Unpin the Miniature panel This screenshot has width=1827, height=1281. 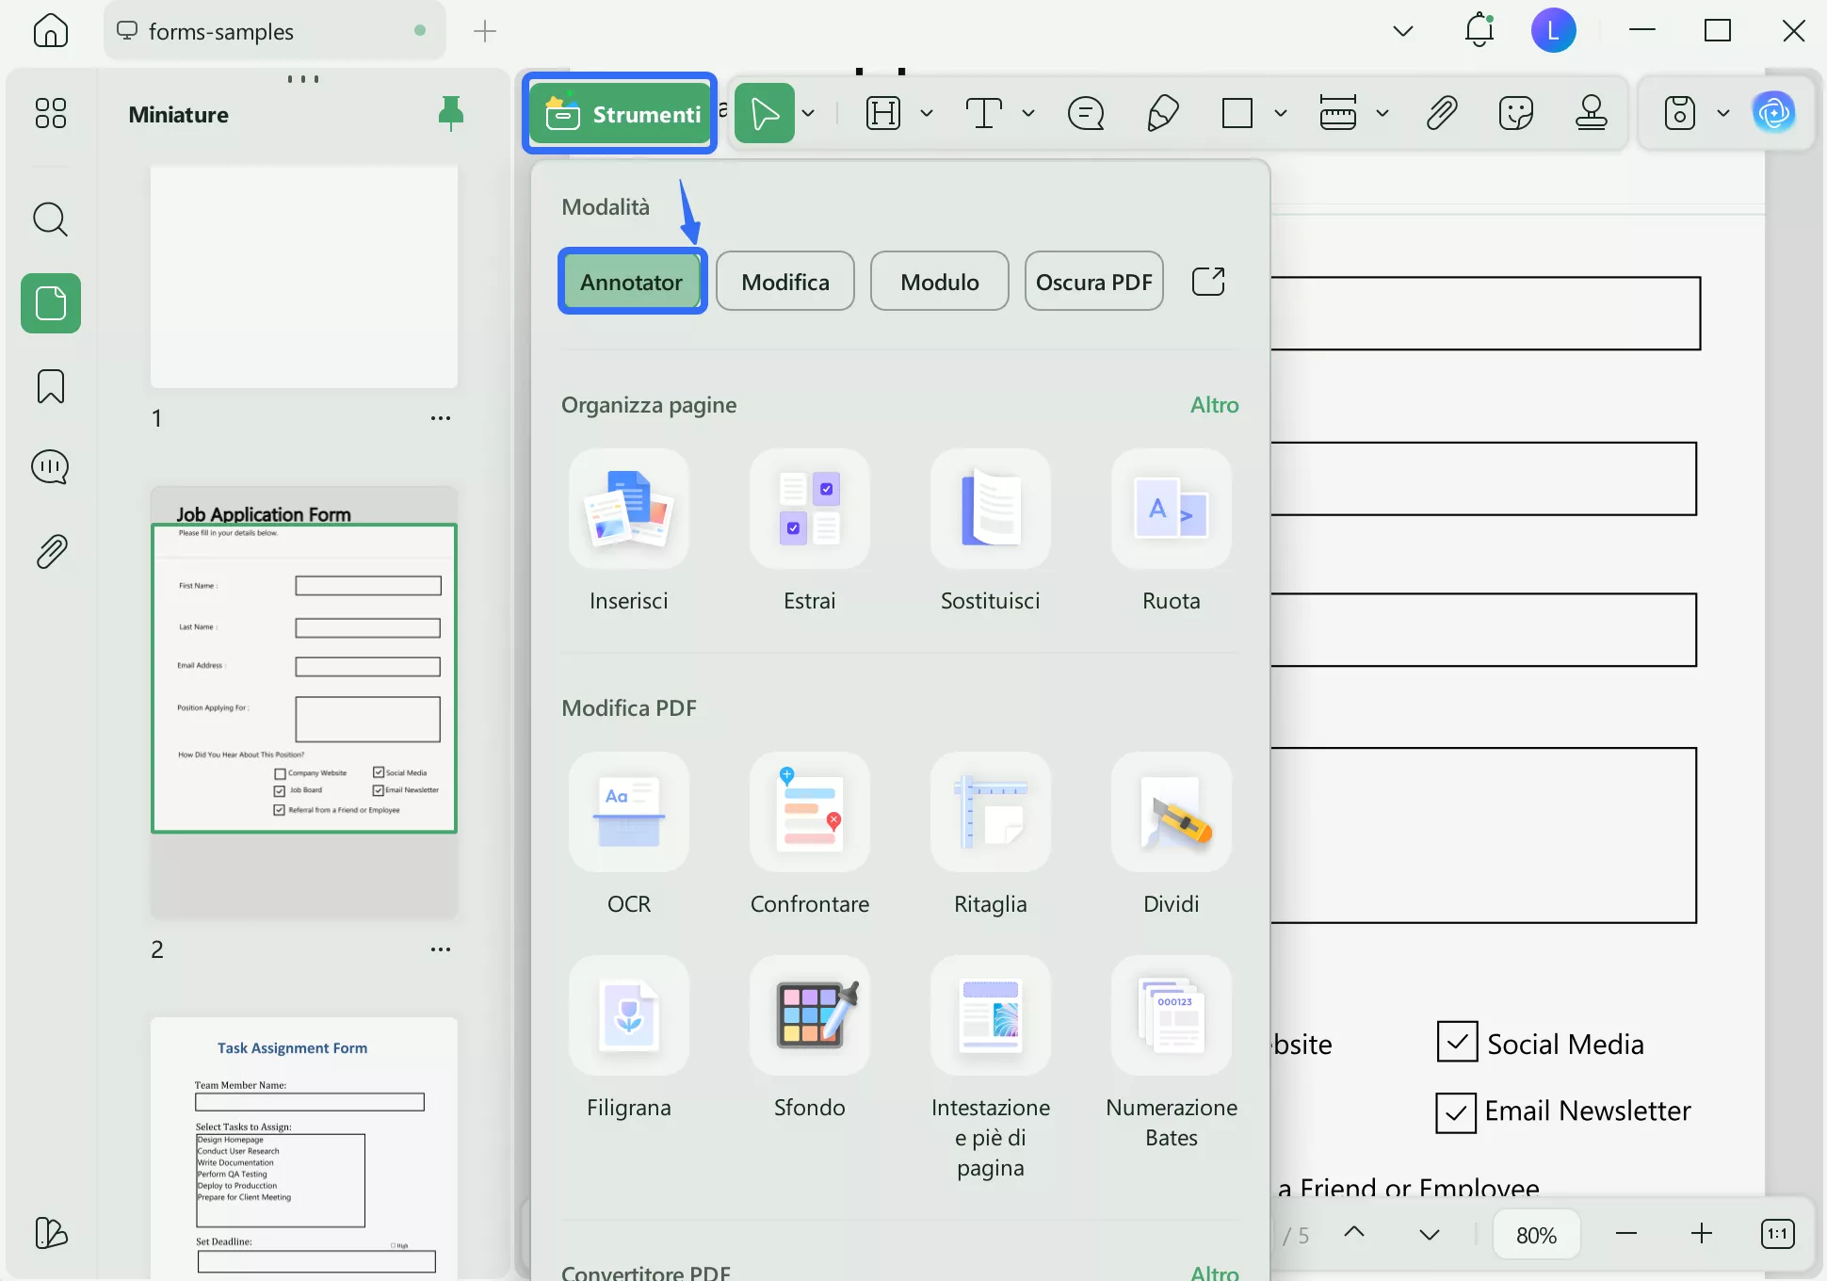[451, 114]
